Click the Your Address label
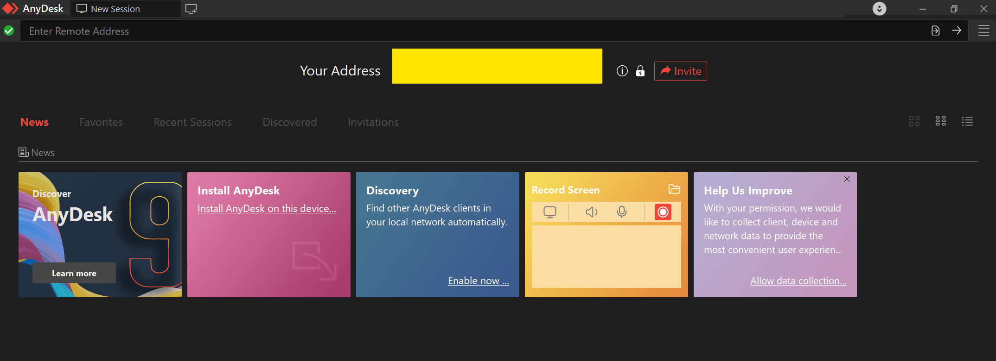 coord(340,71)
